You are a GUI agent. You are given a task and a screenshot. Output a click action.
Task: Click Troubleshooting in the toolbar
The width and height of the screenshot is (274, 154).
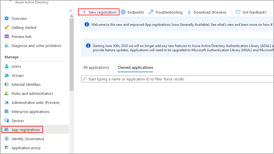(165, 12)
